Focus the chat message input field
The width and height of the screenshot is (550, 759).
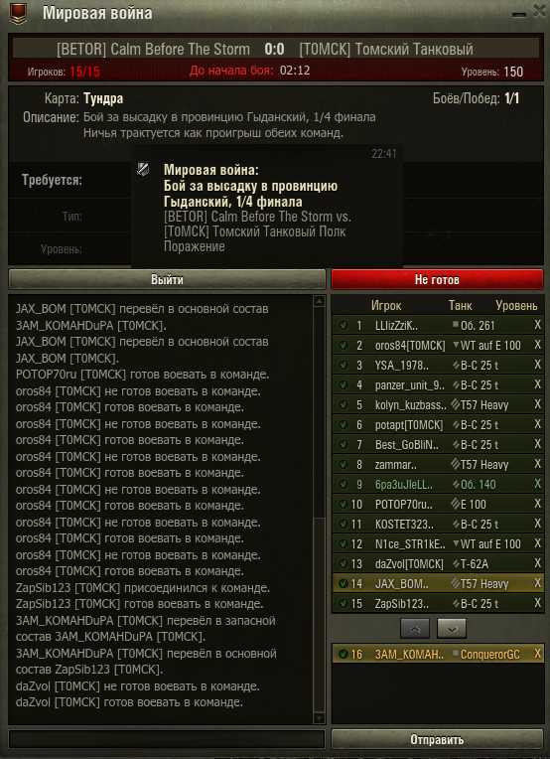point(167,739)
